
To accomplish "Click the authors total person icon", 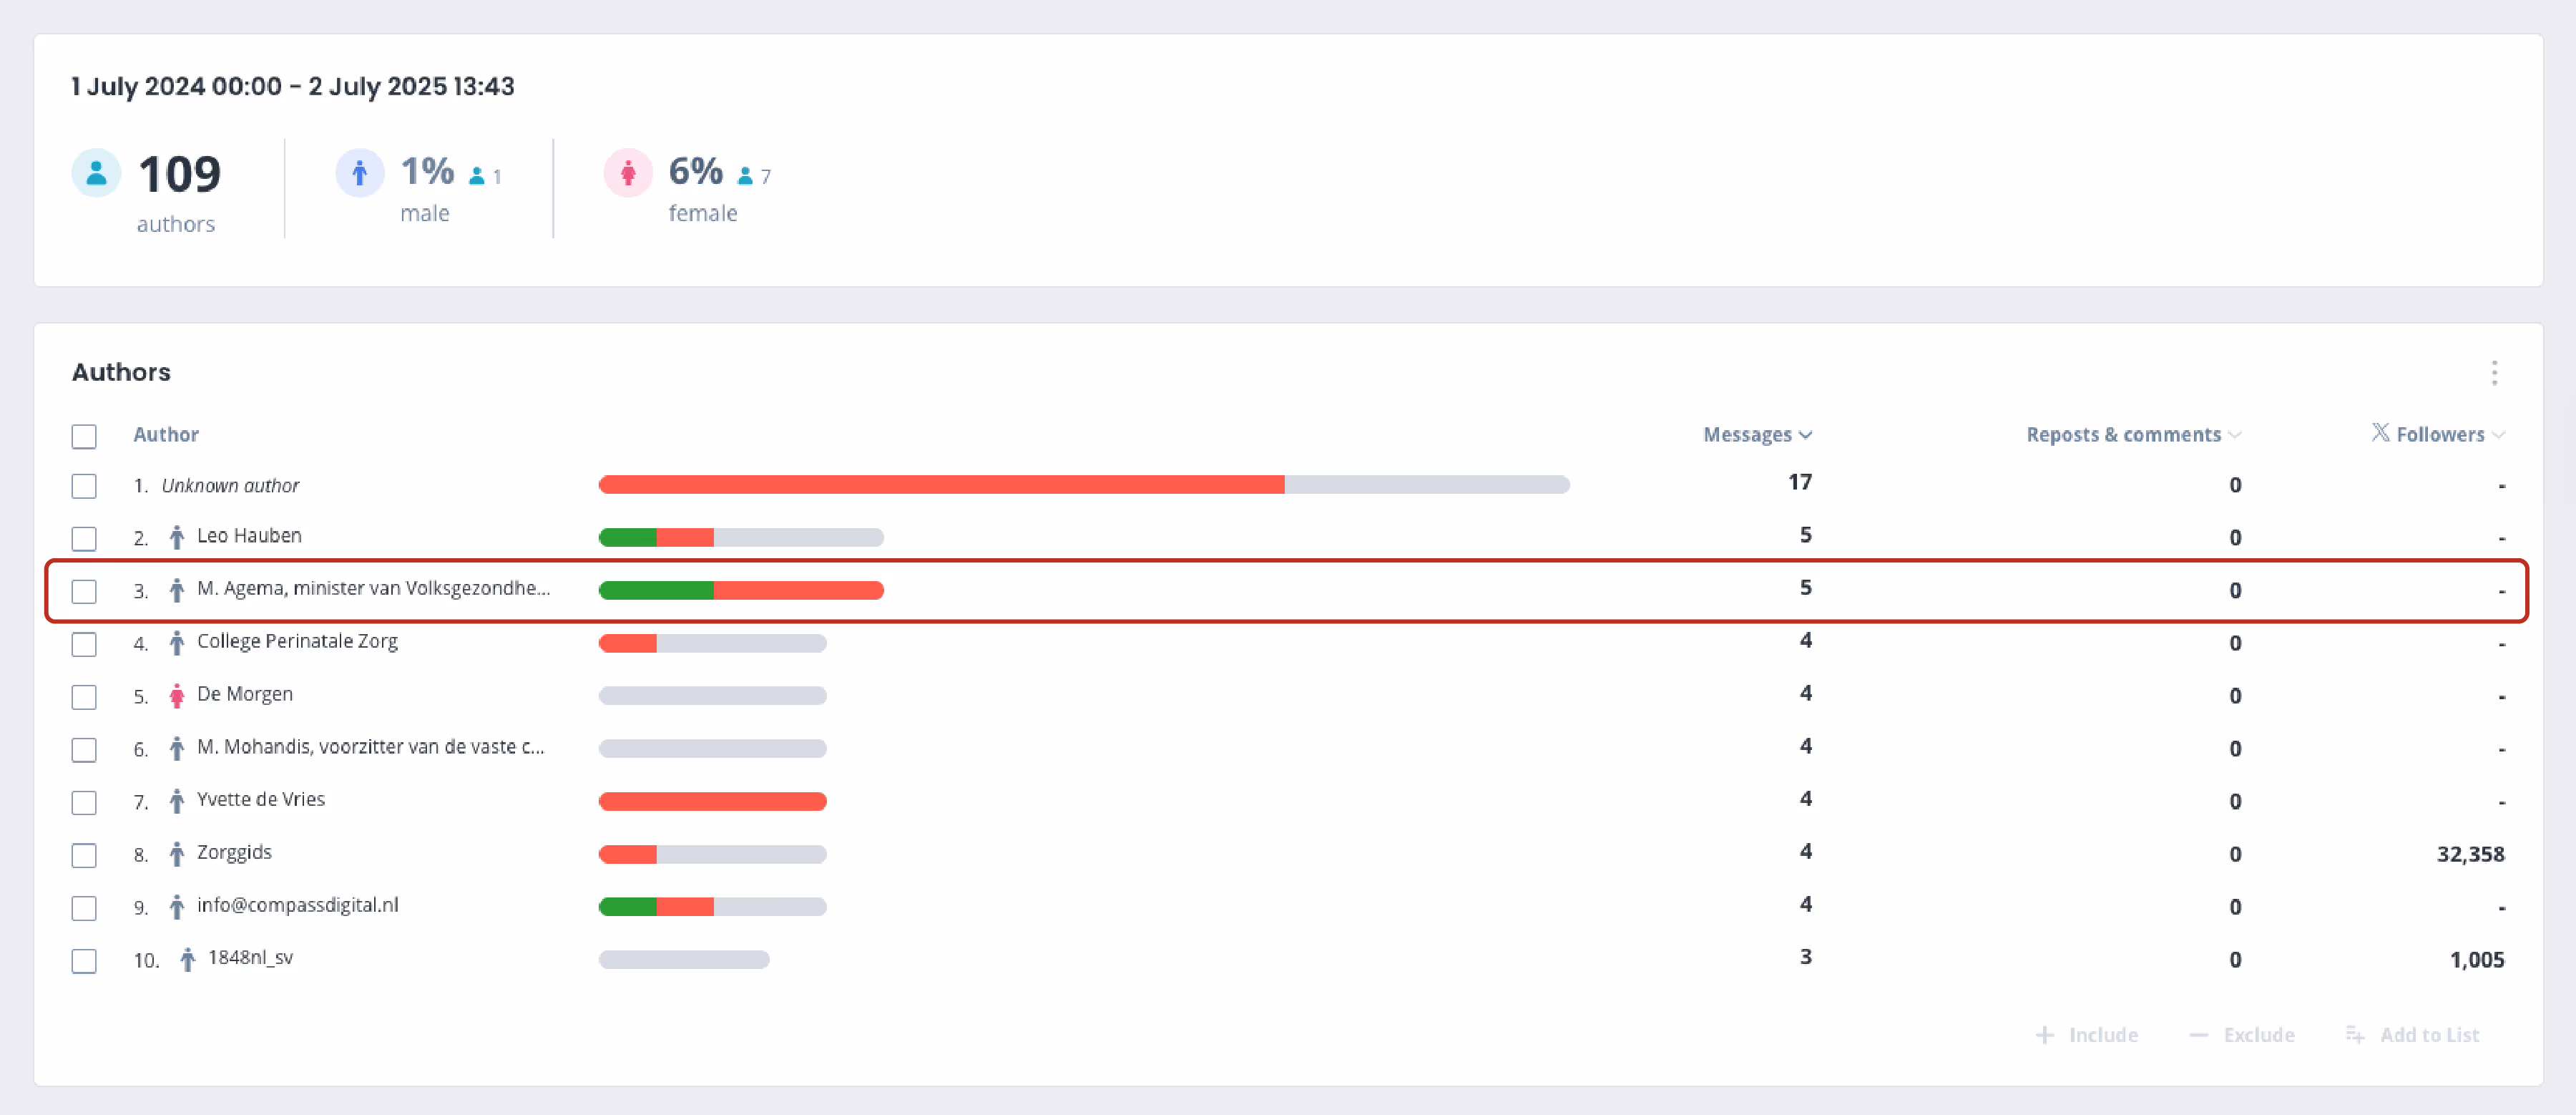I will point(96,174).
